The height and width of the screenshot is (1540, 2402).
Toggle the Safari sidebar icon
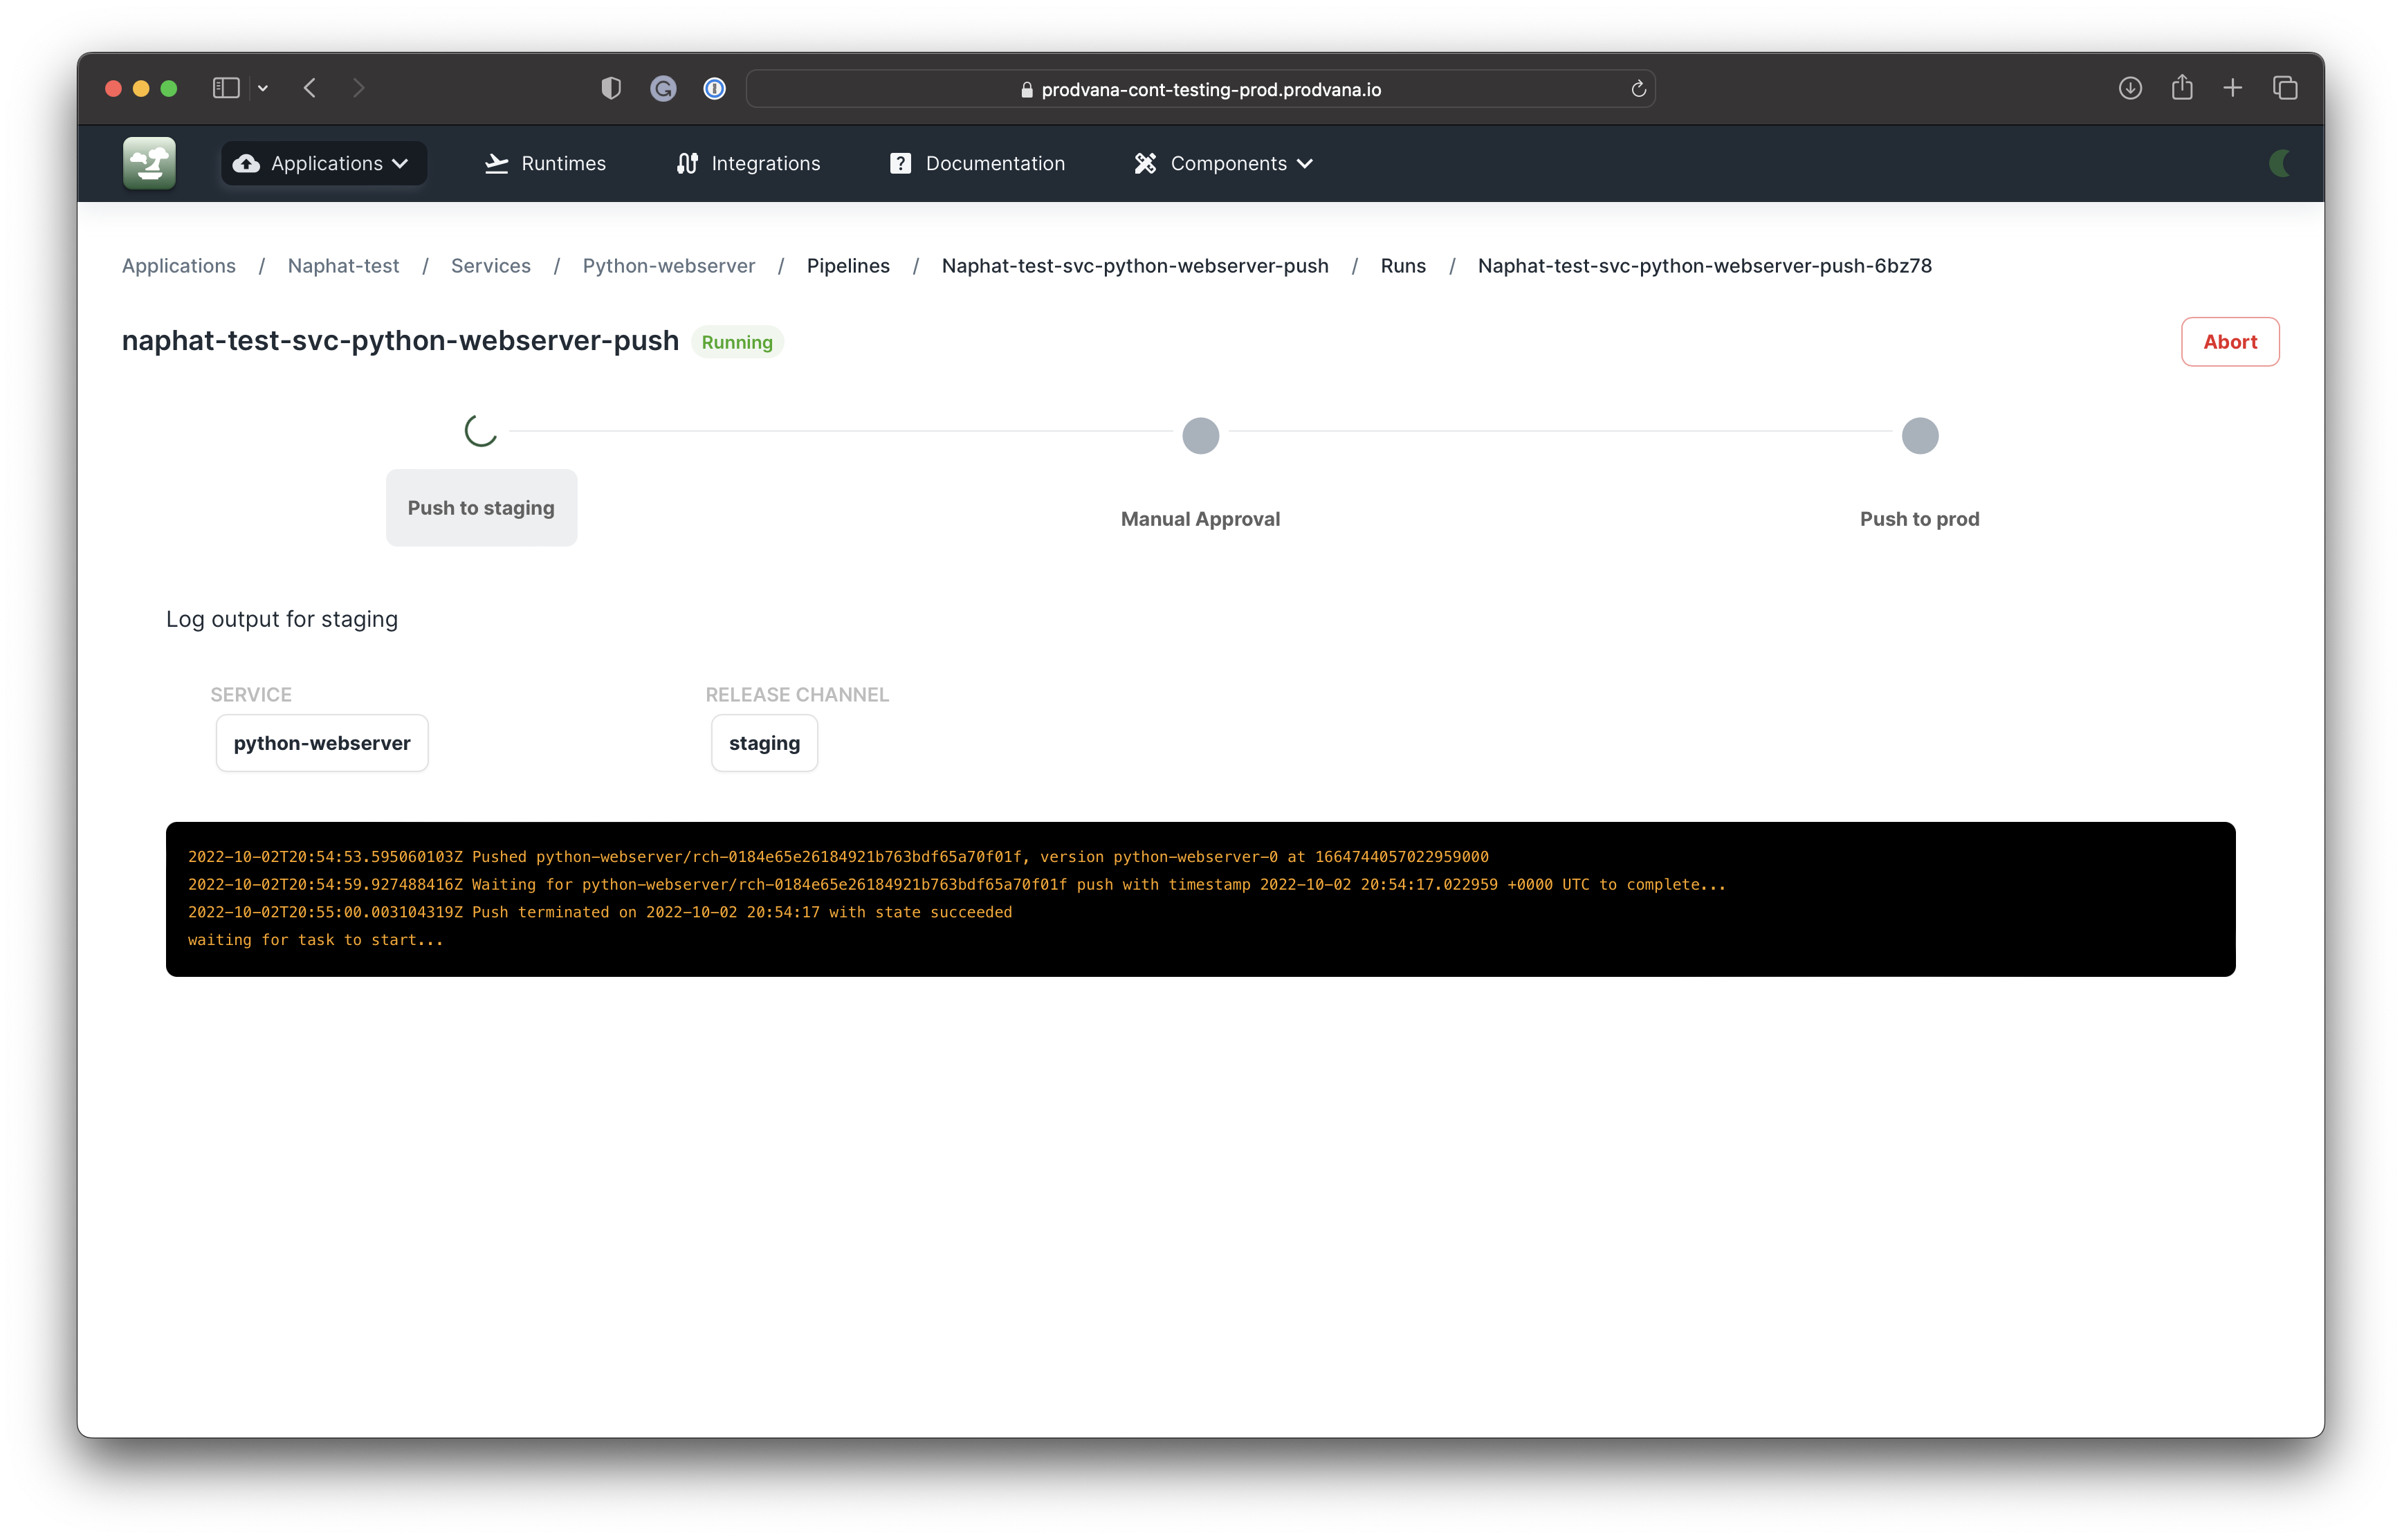click(x=226, y=88)
